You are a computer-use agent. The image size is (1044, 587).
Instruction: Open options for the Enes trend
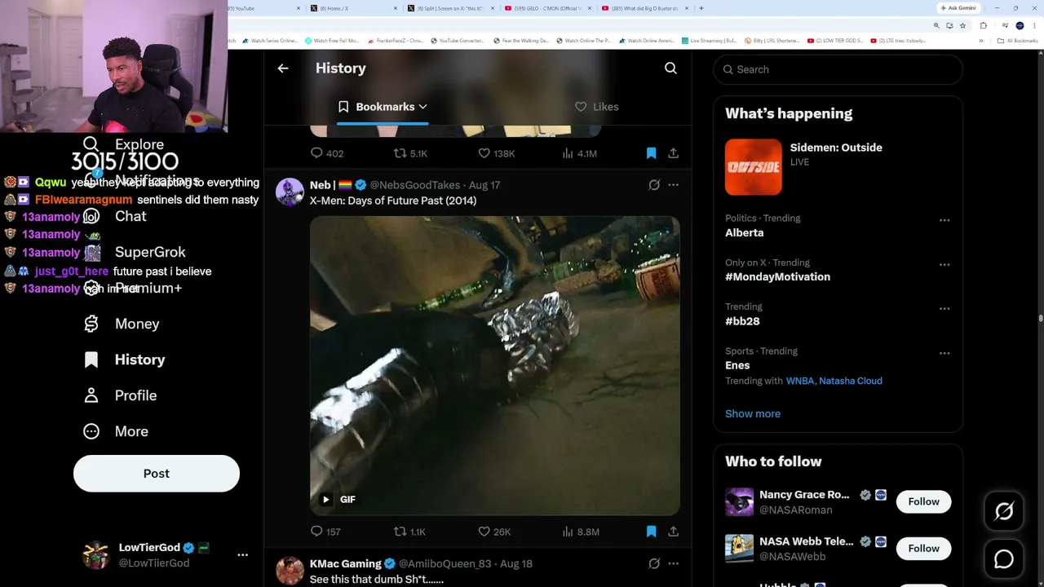(944, 353)
